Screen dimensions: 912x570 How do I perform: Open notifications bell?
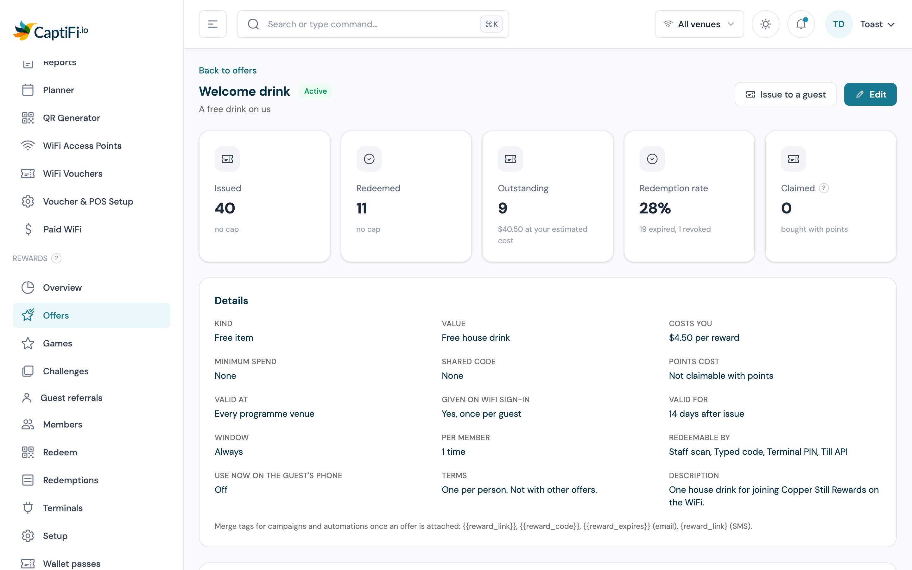point(801,24)
